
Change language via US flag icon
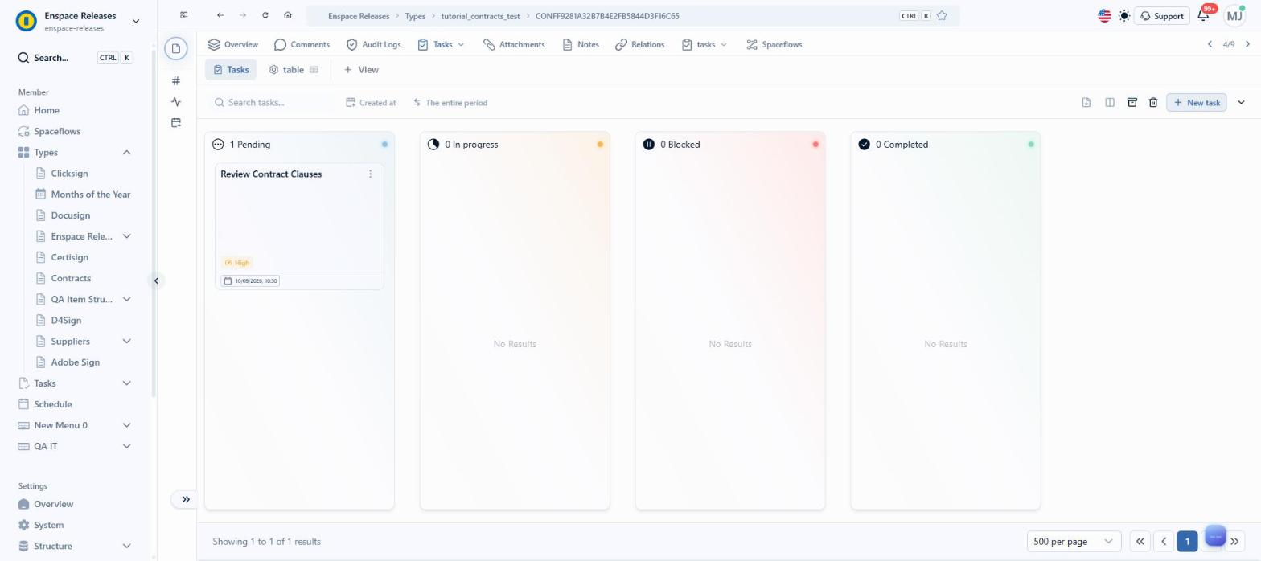1104,15
